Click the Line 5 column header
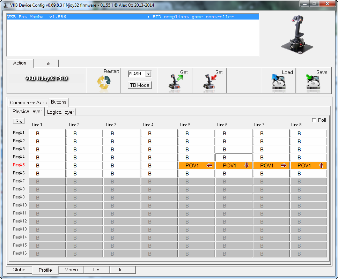Image resolution: width=338 pixels, height=279 pixels. 185,125
